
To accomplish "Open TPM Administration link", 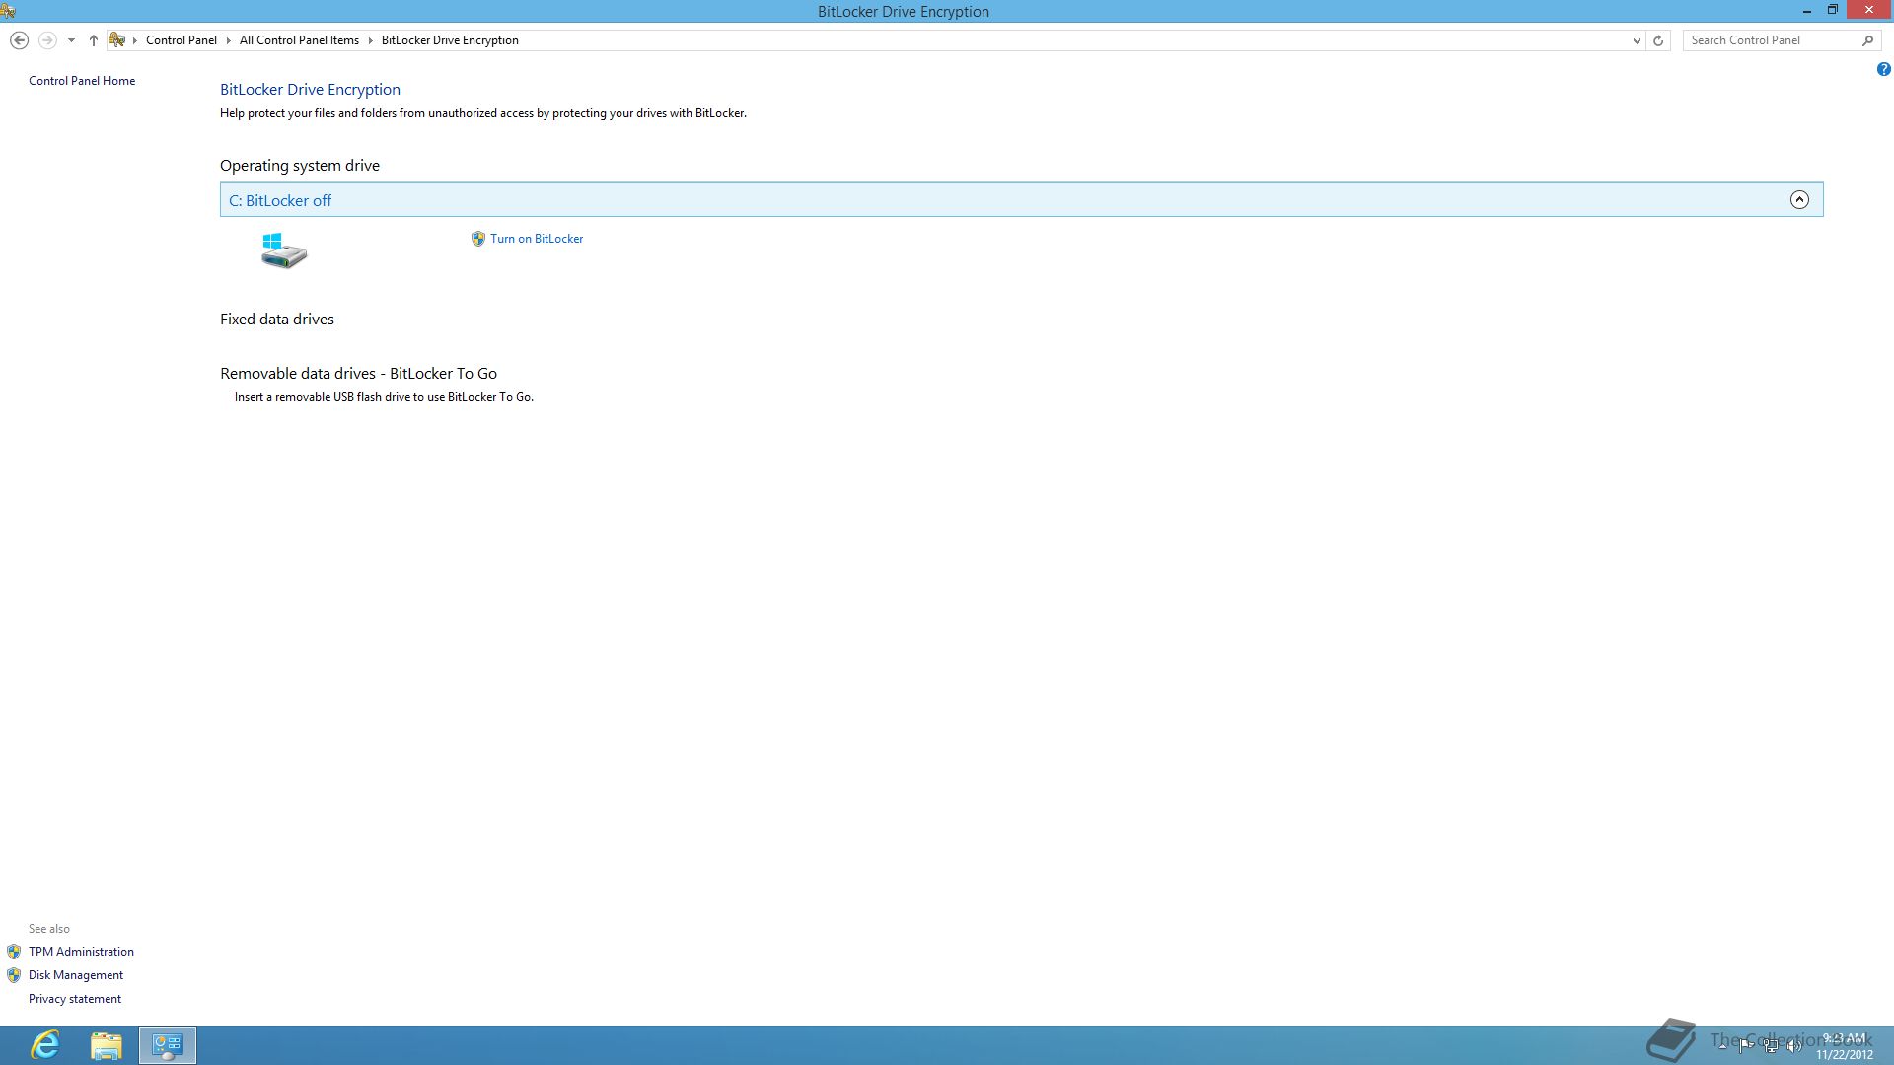I will 81,952.
